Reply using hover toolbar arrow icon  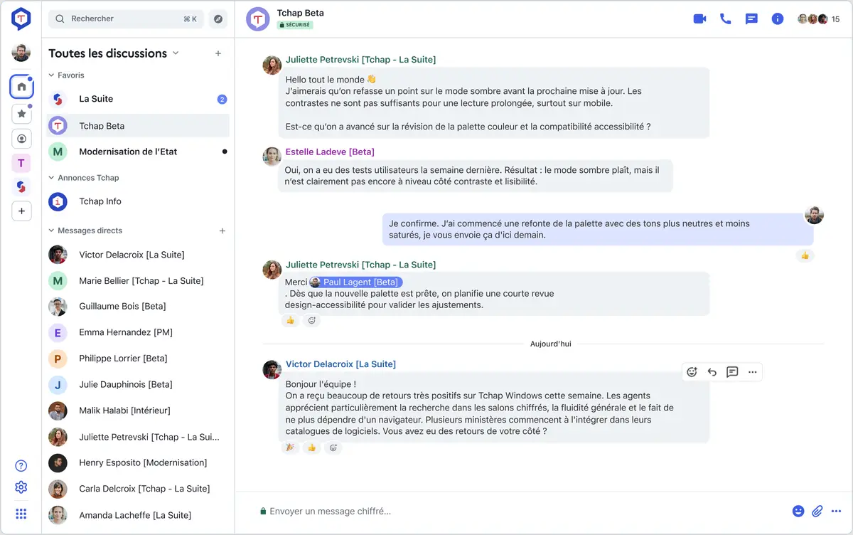pyautogui.click(x=712, y=372)
